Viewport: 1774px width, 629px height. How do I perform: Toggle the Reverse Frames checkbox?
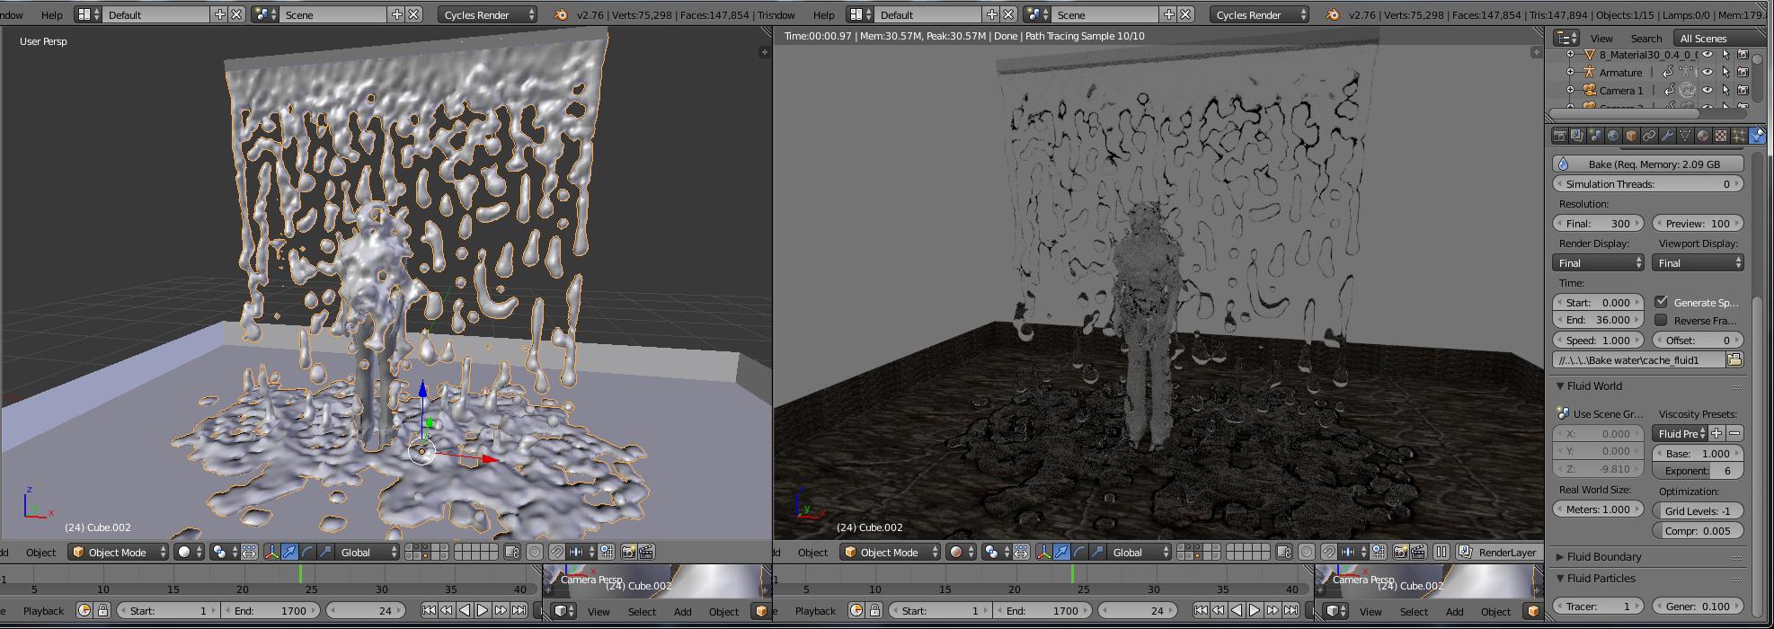(1661, 320)
